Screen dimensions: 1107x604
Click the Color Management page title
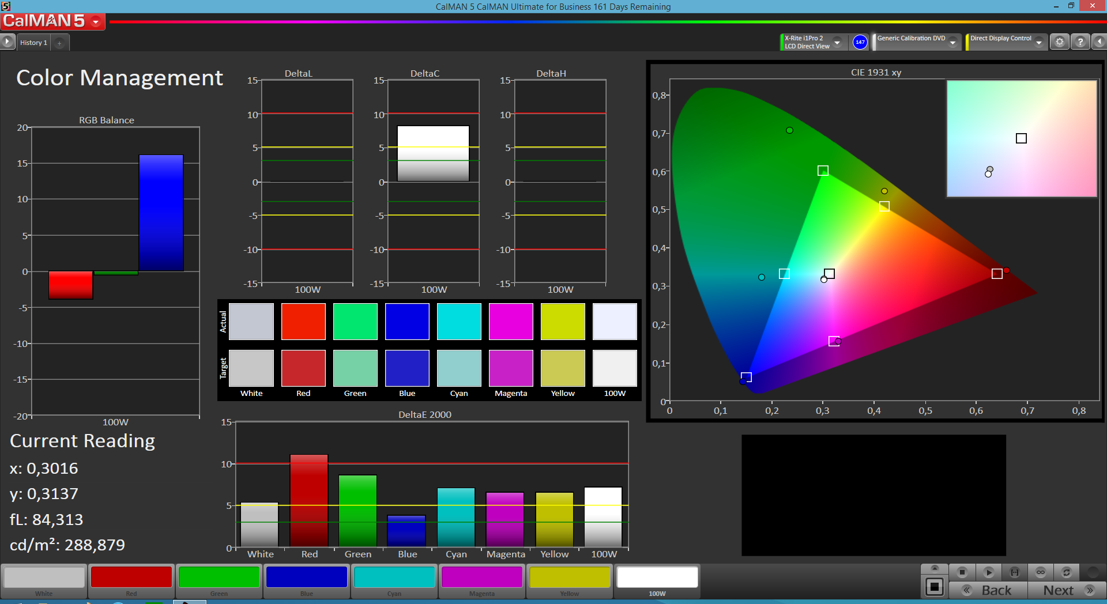[x=119, y=78]
